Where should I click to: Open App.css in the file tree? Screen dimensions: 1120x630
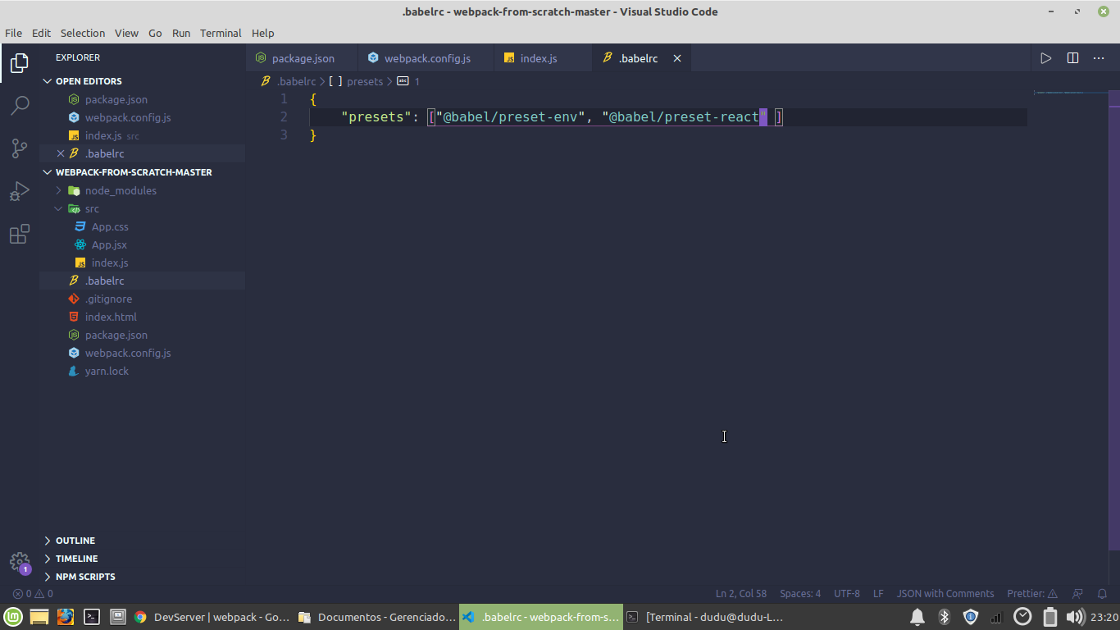click(110, 226)
